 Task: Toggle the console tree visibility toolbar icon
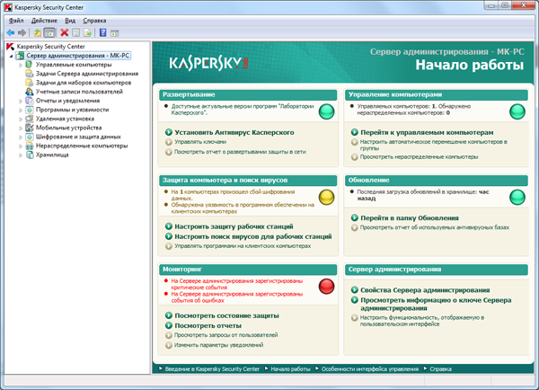click(49, 32)
